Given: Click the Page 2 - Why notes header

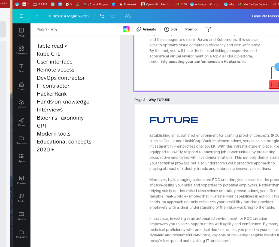Looking at the screenshot, I should click(47, 29).
